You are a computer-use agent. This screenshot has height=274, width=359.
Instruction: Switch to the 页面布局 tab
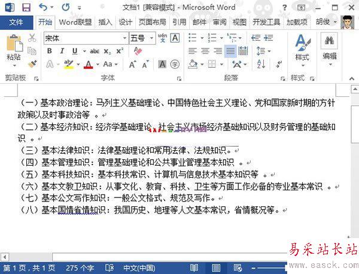point(153,22)
